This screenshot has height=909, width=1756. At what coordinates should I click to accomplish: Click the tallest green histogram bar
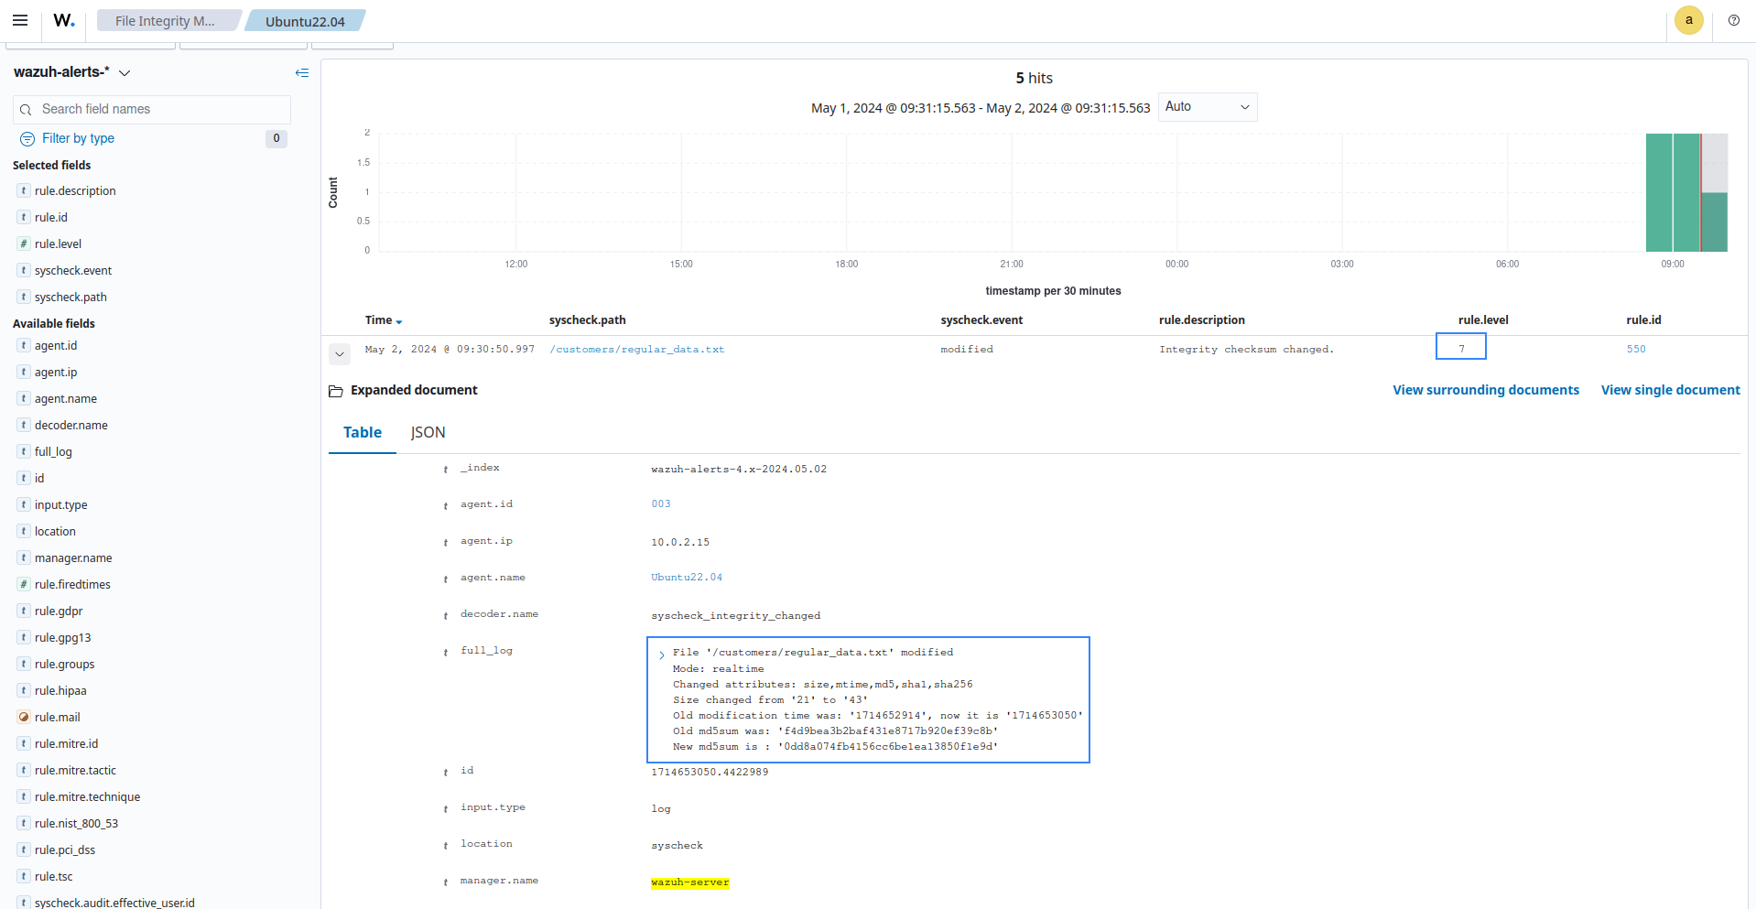pos(1659,192)
